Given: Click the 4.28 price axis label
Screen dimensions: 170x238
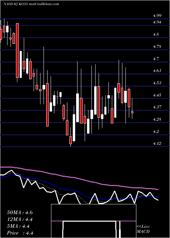Looking at the screenshot, I should 157,119.
